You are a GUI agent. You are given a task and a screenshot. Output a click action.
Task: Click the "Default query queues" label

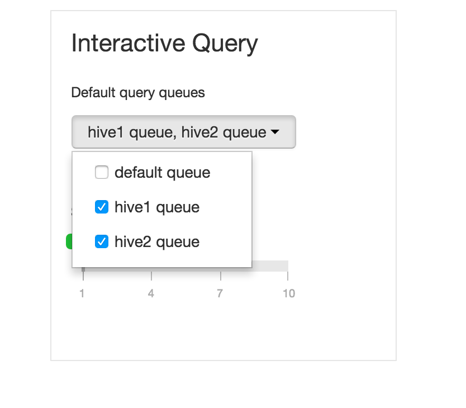[x=138, y=92]
